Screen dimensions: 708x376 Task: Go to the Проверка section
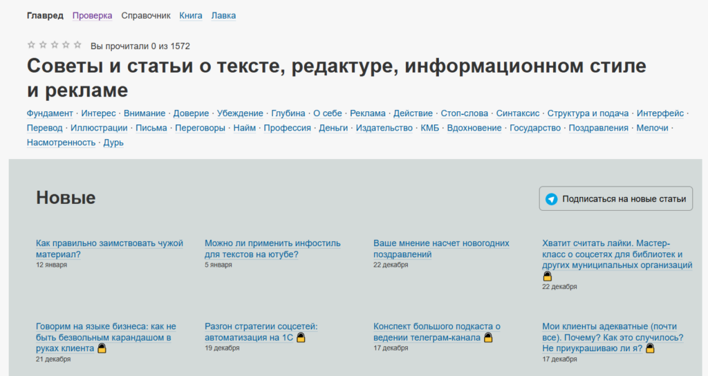[x=92, y=15]
